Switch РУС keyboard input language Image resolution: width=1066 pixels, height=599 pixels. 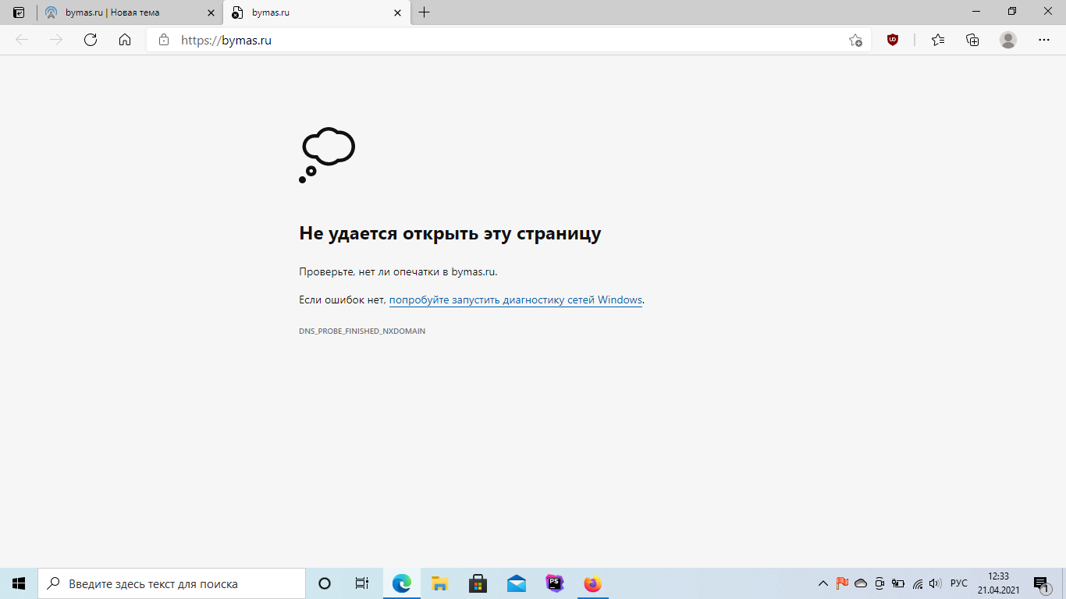pos(958,583)
